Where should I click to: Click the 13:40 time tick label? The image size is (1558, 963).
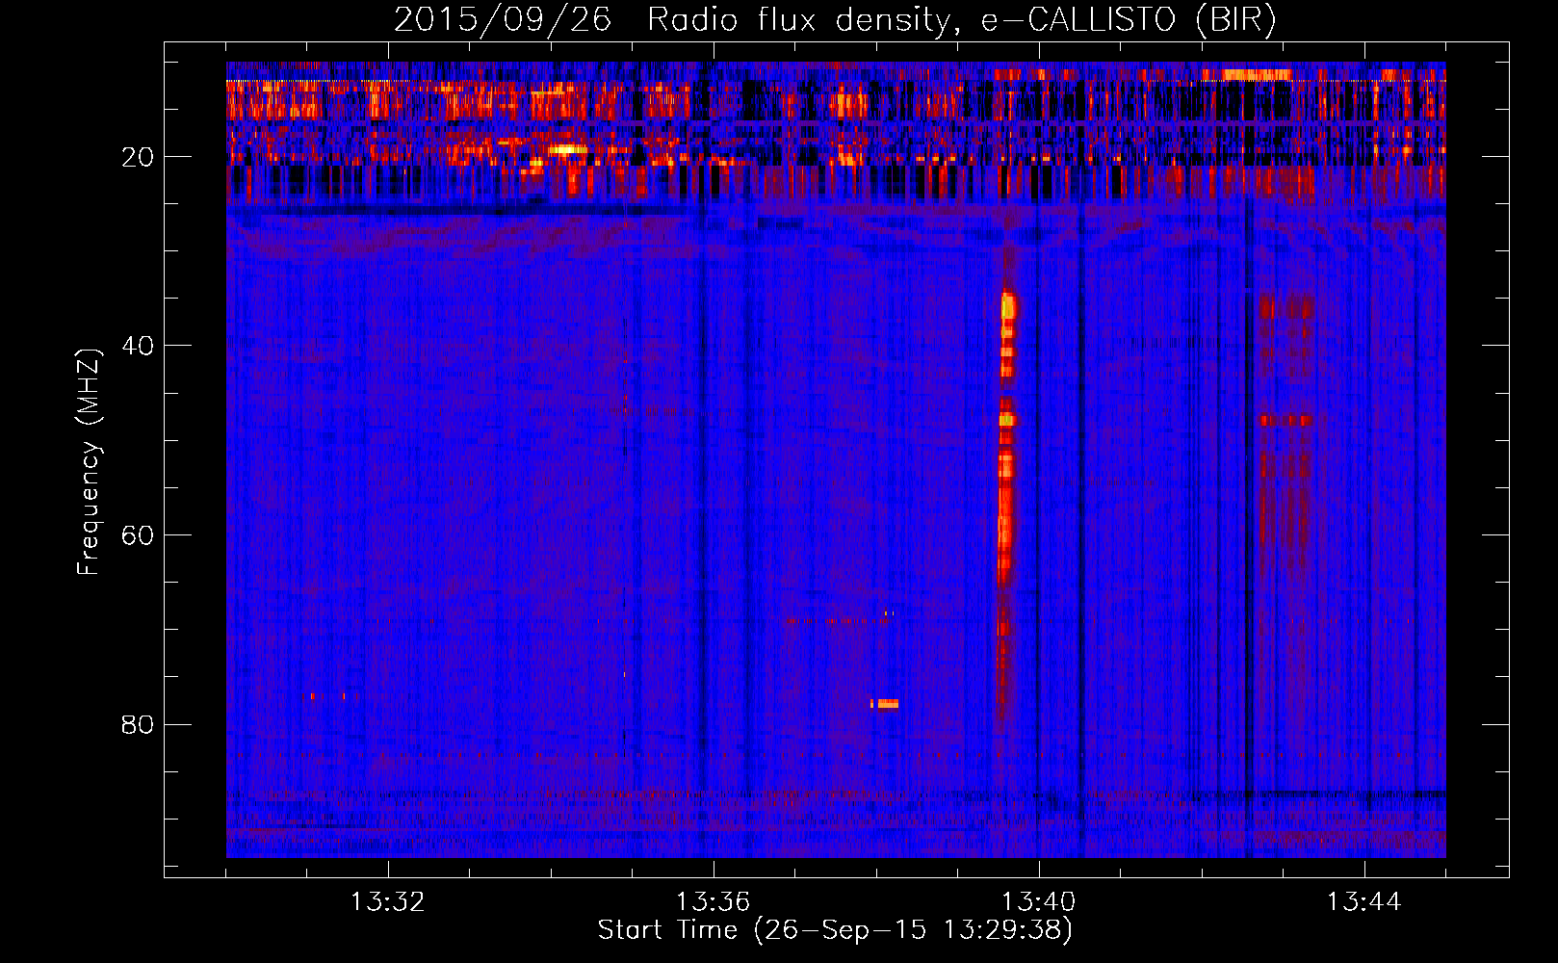(x=1039, y=902)
